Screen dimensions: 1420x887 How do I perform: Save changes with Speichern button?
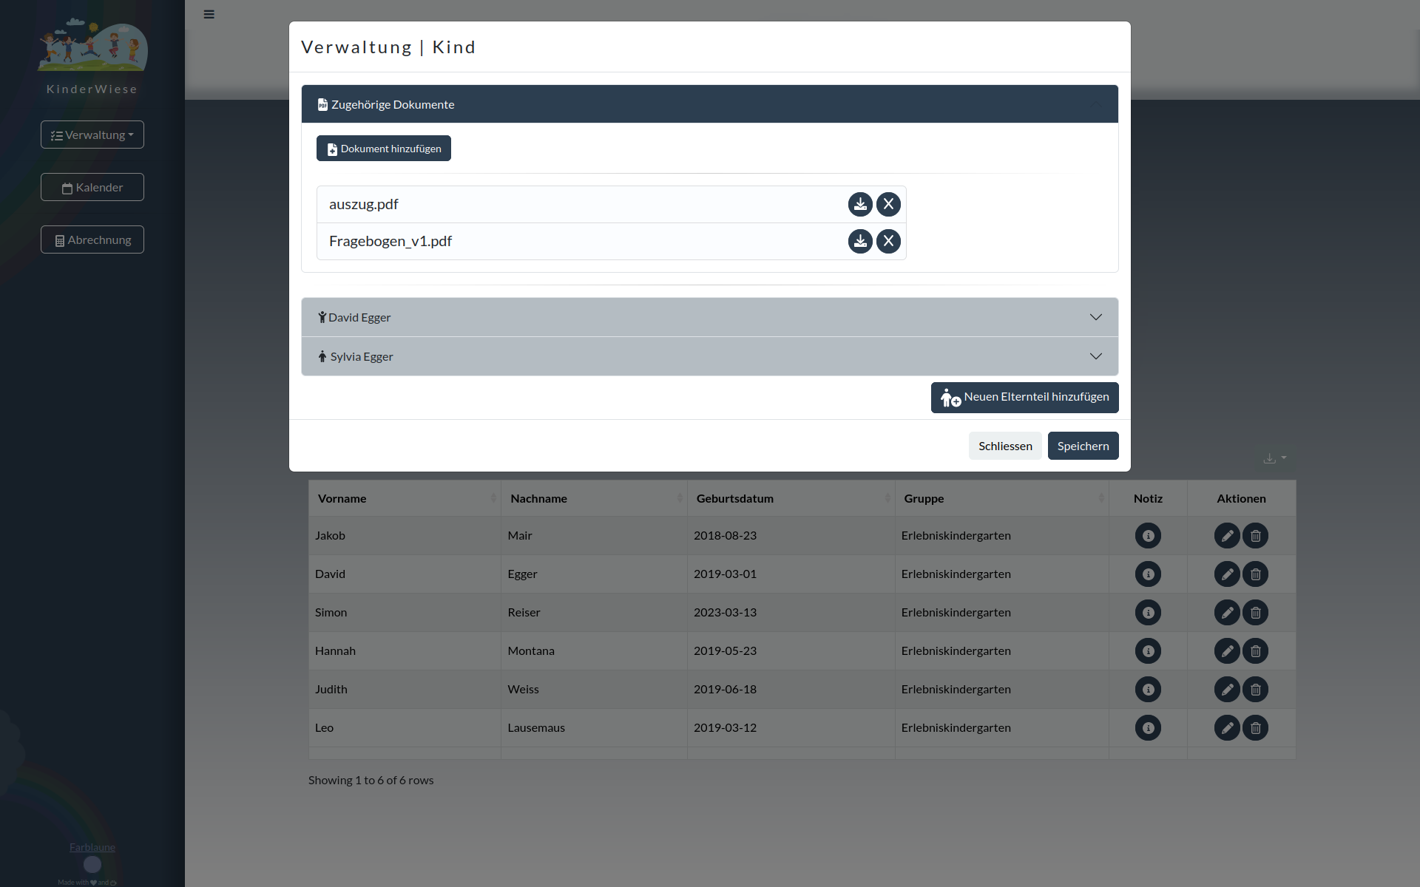coord(1083,446)
